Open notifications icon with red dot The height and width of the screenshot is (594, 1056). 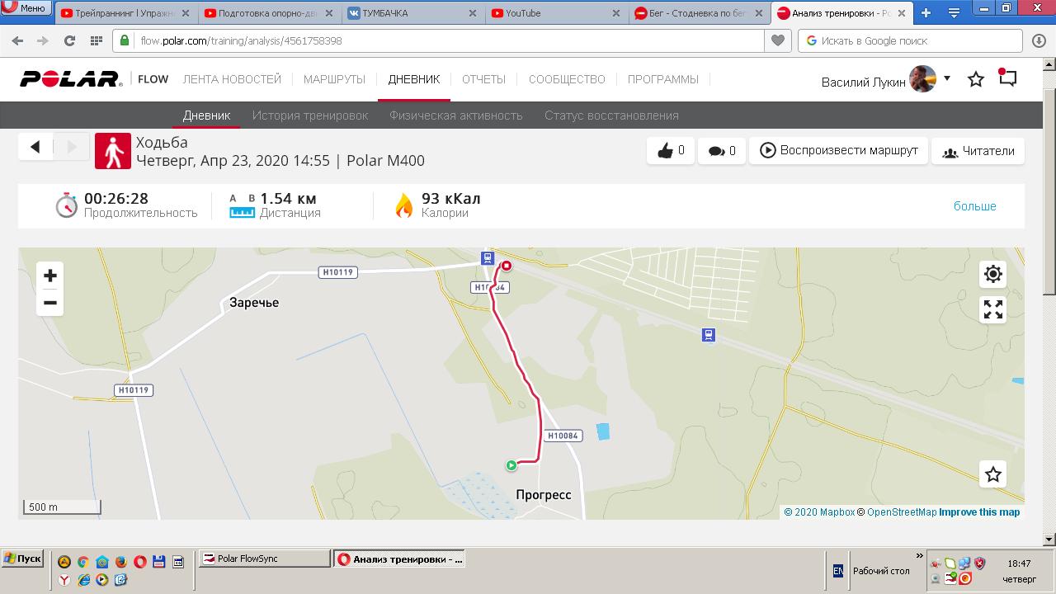pyautogui.click(x=1007, y=78)
